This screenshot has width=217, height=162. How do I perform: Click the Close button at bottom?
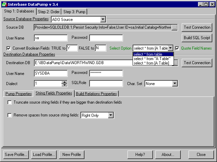[x=201, y=155]
